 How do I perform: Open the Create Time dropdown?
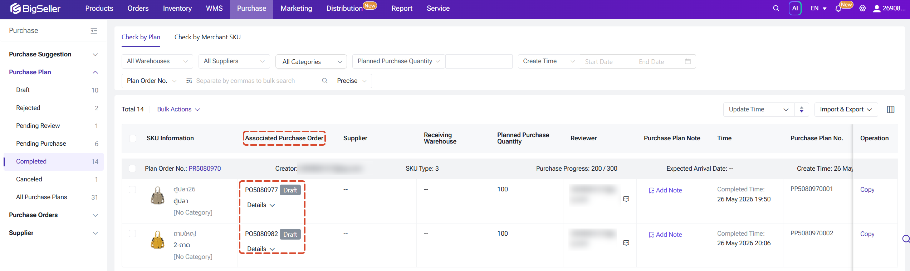coord(549,61)
